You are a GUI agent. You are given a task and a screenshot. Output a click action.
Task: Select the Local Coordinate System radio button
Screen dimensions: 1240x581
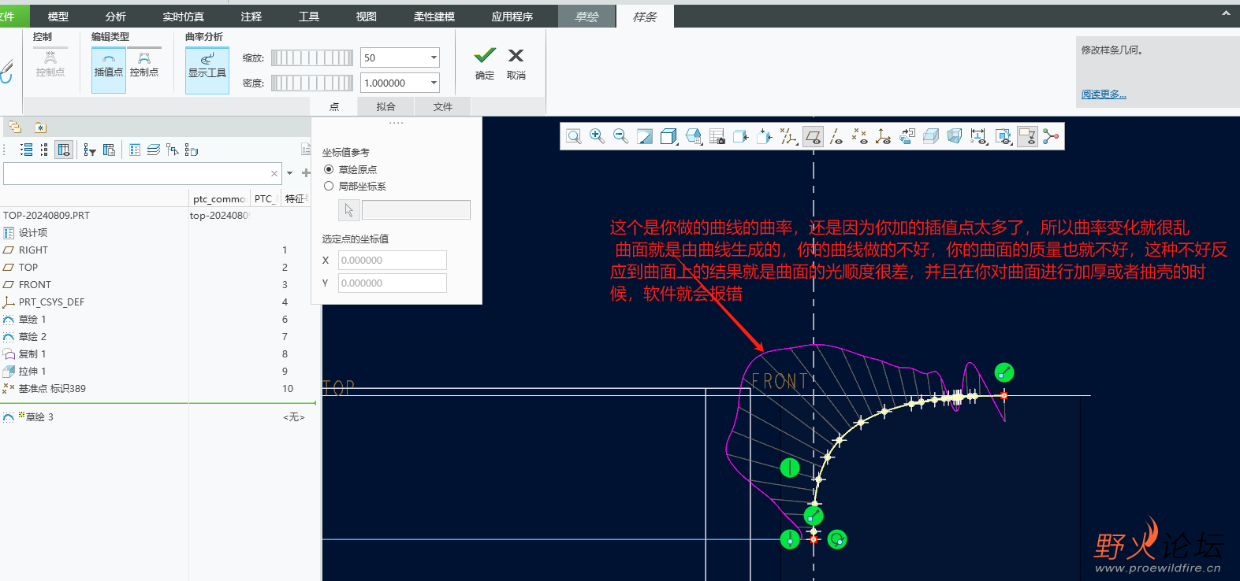329,186
